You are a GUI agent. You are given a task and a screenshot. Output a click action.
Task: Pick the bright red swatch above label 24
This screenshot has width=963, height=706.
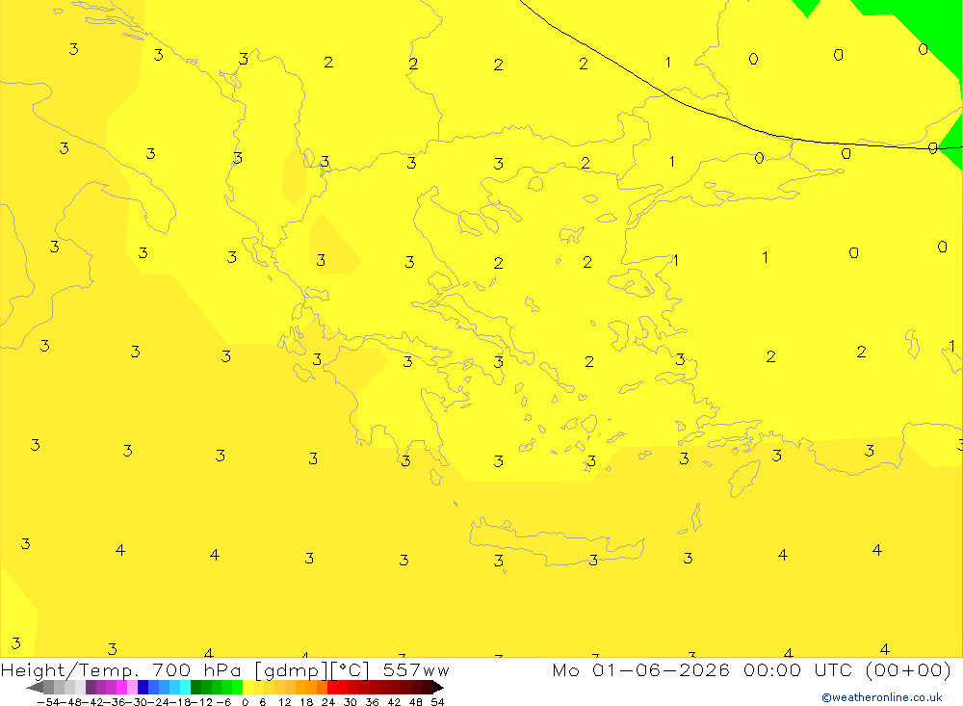click(332, 688)
